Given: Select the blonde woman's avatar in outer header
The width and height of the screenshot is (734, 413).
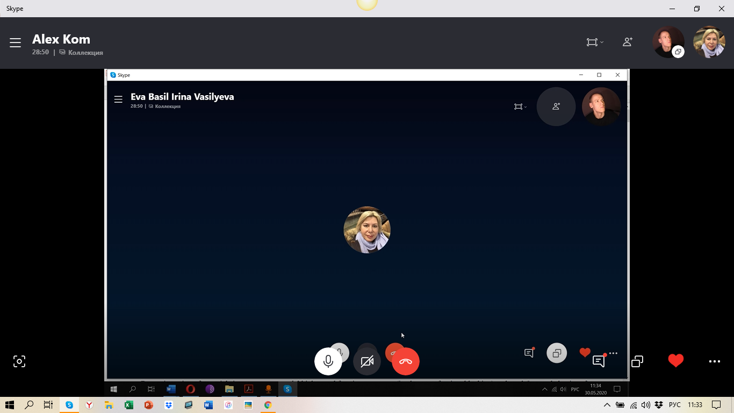Looking at the screenshot, I should tap(709, 42).
